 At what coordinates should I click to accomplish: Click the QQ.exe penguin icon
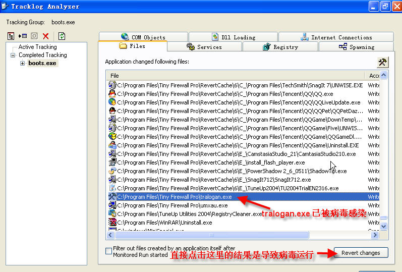click(x=112, y=93)
